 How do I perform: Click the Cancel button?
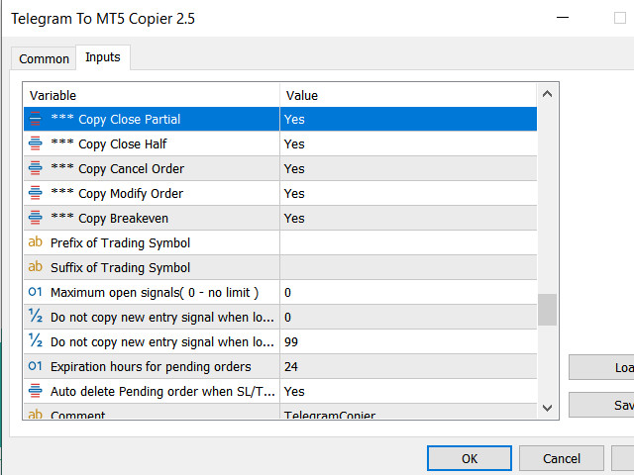coord(562,458)
